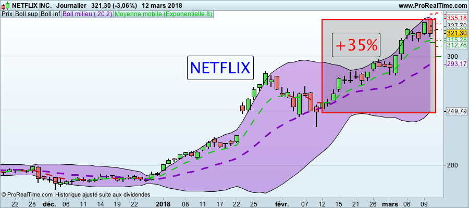Image resolution: width=469 pixels, height=208 pixels.
Task: Click the red +35% annotation label
Action: [356, 45]
